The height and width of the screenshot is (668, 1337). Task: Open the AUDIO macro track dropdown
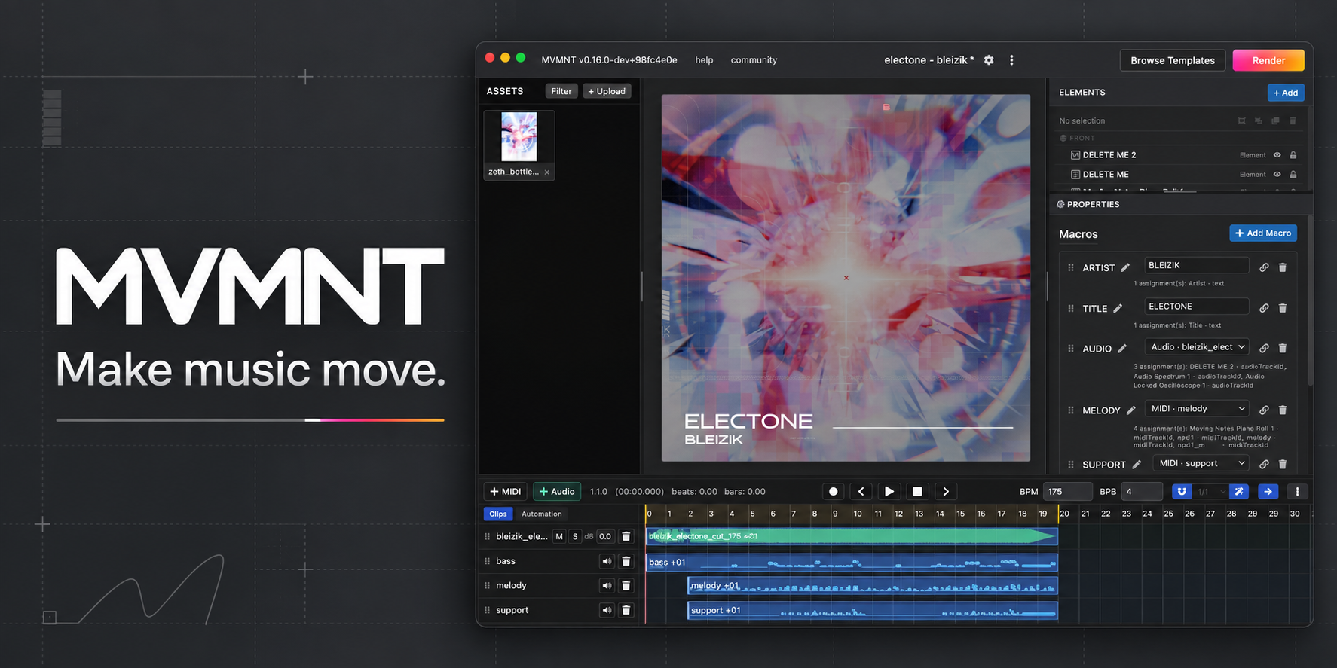point(1197,347)
